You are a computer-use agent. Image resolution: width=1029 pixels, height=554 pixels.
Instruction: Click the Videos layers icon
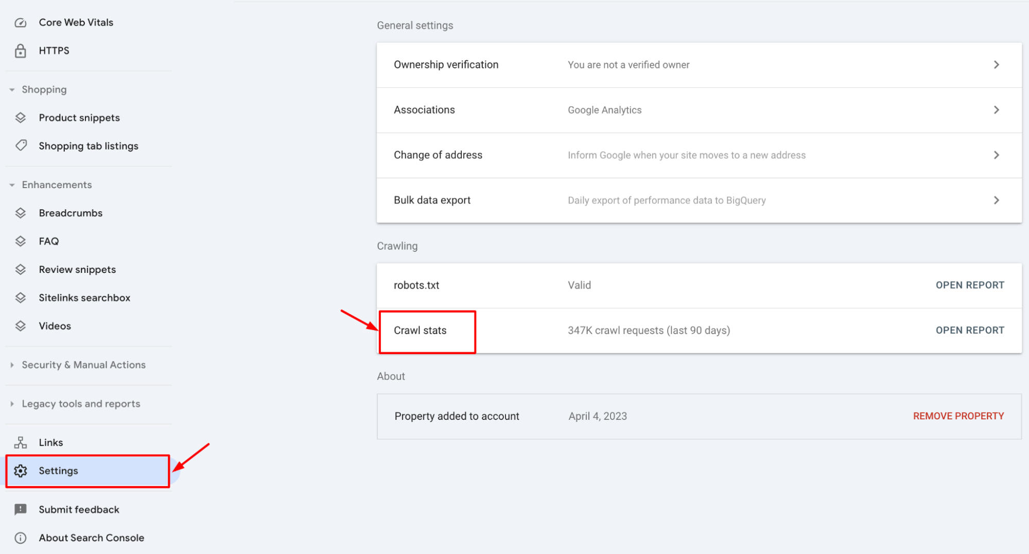tap(21, 326)
